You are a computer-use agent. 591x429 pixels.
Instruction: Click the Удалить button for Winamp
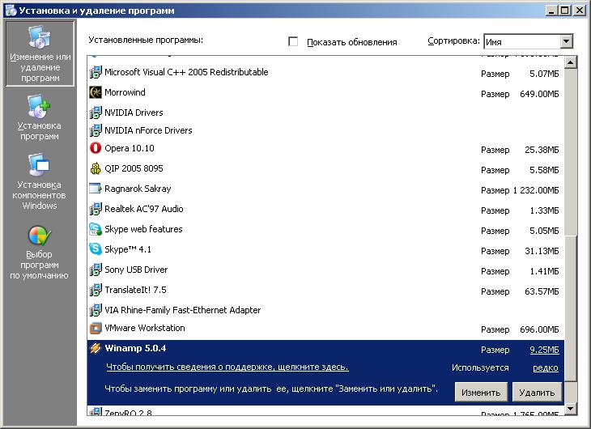point(537,393)
